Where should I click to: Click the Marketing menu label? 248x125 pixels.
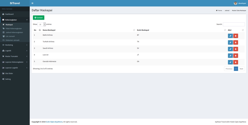9,45
